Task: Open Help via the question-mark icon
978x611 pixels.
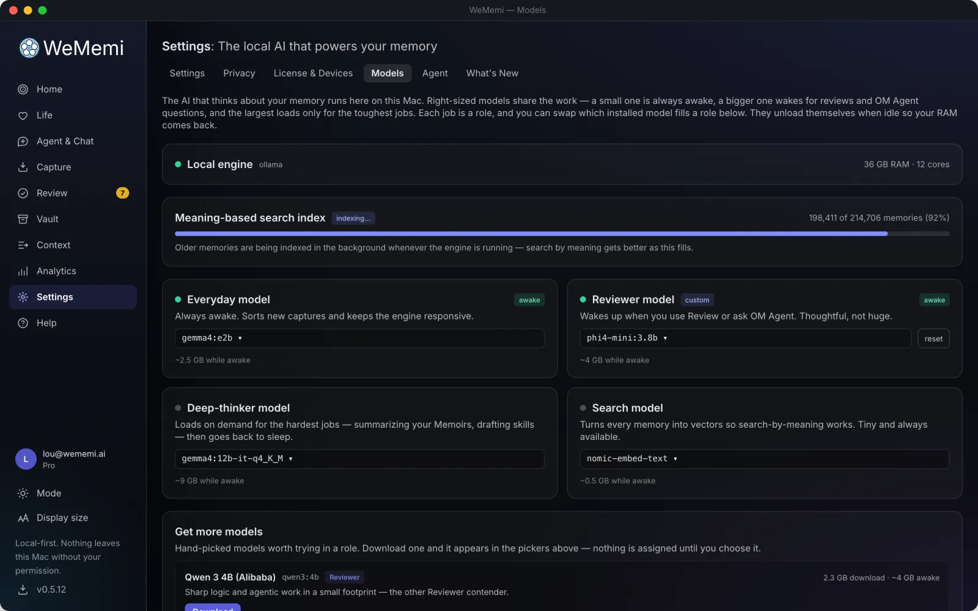Action: [x=23, y=323]
